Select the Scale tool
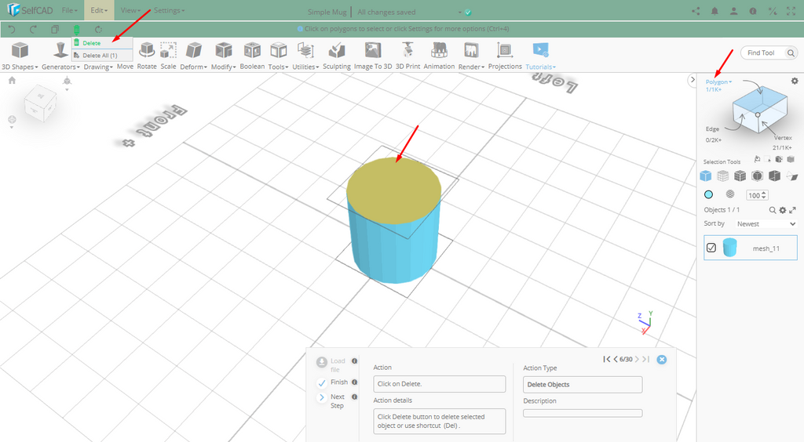Image resolution: width=804 pixels, height=442 pixels. [168, 56]
